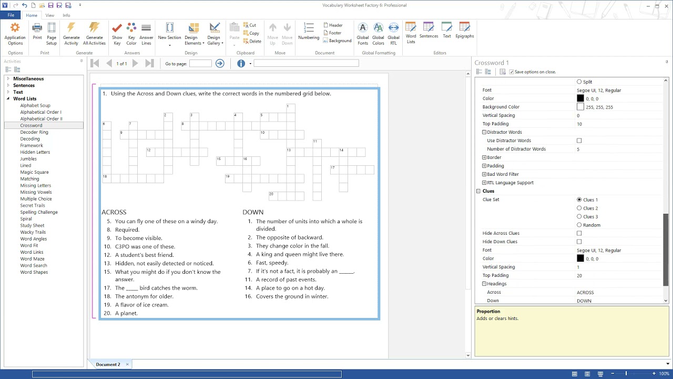Add a Header to the document
Image resolution: width=673 pixels, height=379 pixels.
pos(333,25)
